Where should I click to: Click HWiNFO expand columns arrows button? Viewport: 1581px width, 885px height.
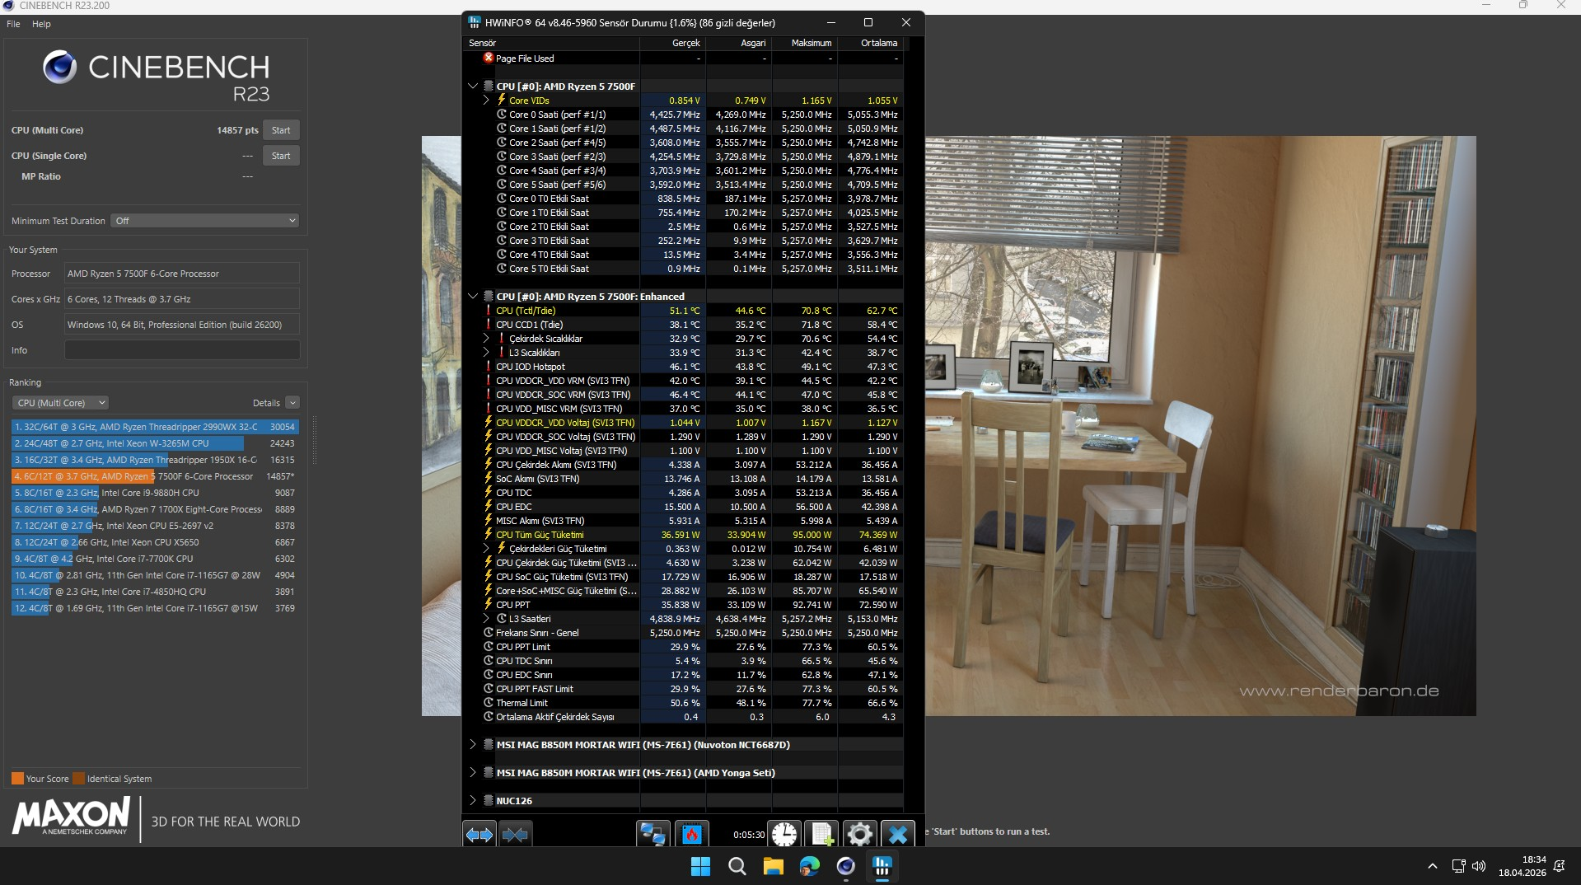[x=479, y=835]
